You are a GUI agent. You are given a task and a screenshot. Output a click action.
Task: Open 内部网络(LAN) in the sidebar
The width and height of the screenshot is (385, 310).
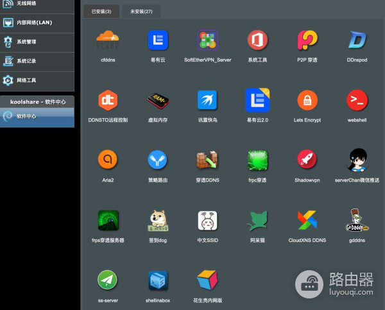click(37, 22)
